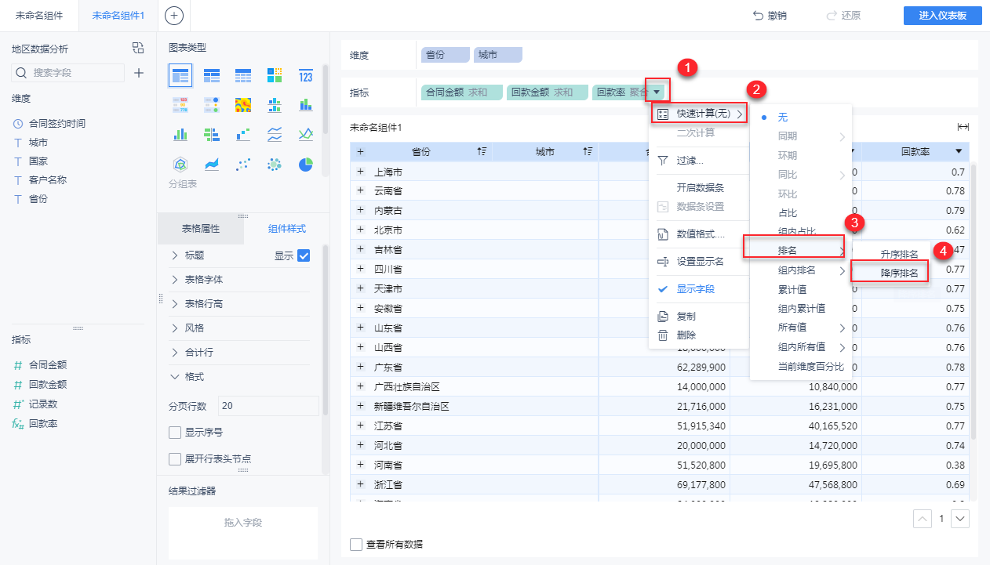Screen dimensions: 990x565
Task: Enable the 显示序号 checkbox
Action: (175, 432)
